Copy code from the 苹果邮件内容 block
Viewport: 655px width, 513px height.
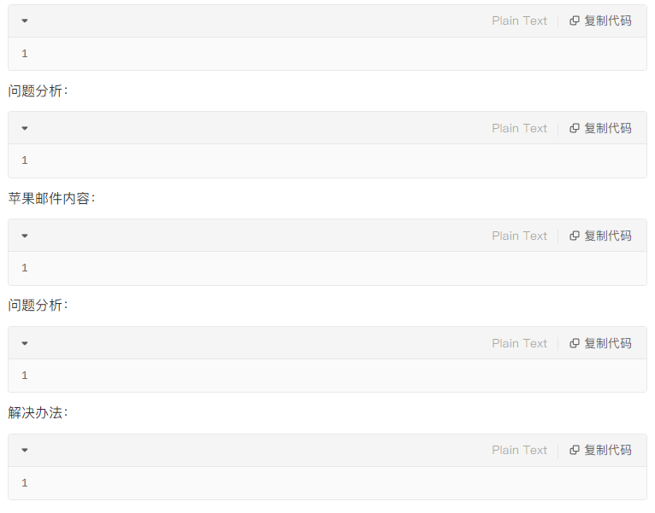pos(600,236)
